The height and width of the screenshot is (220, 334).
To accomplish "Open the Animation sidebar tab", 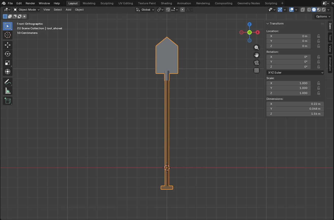I will pos(330,64).
